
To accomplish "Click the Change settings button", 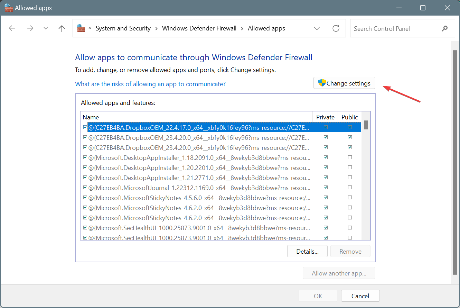I will 344,83.
